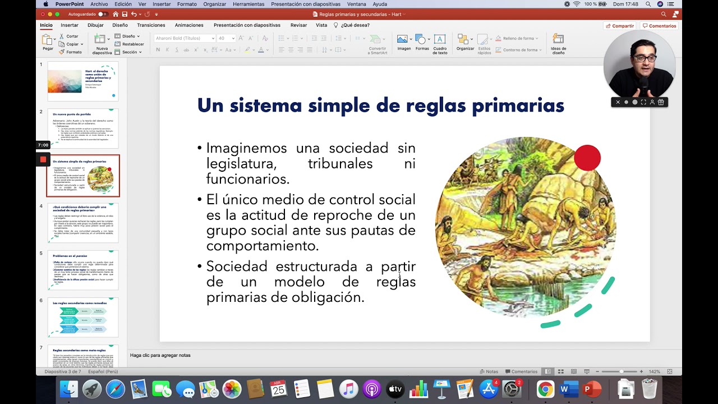Switch to slide sorter view
Image resolution: width=718 pixels, height=404 pixels.
point(560,371)
